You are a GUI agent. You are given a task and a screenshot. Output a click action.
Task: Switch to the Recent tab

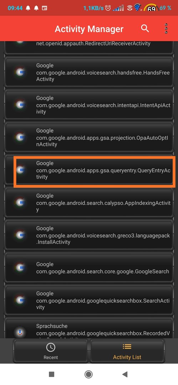tap(51, 351)
